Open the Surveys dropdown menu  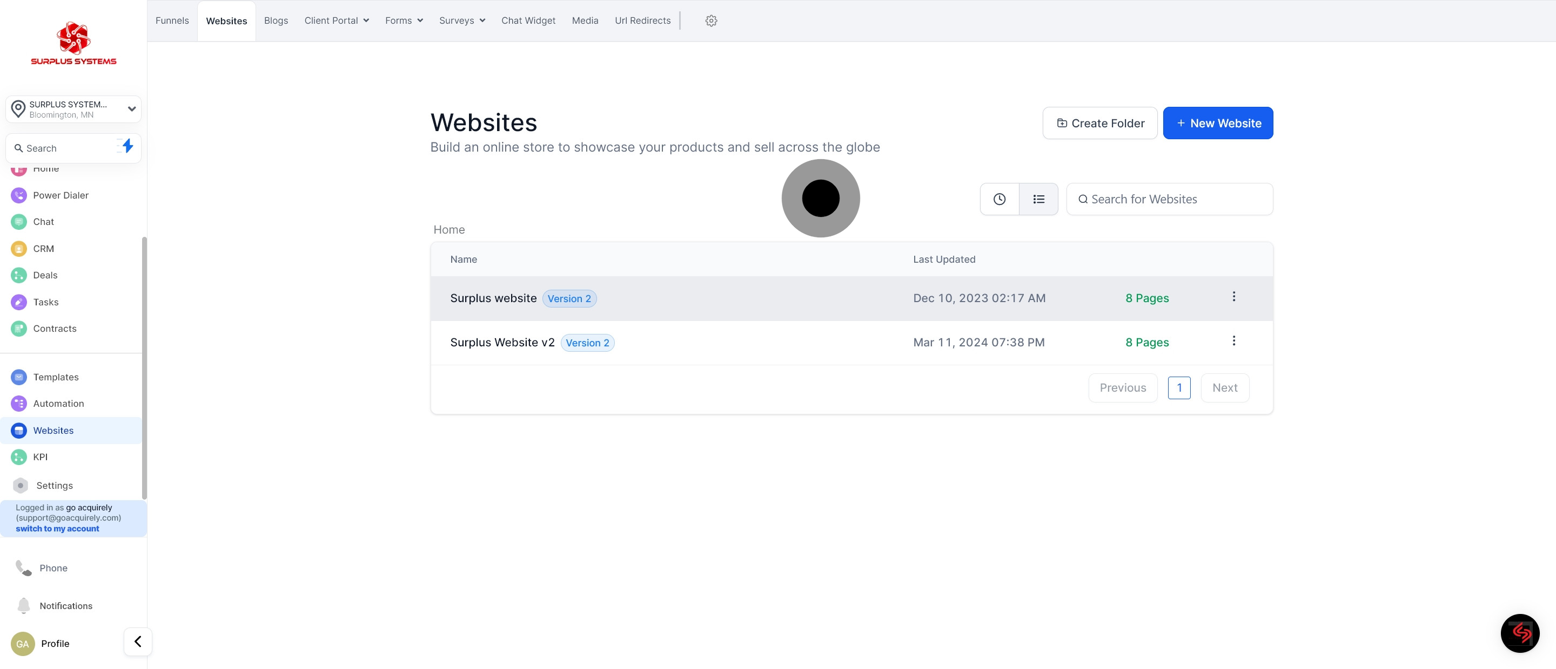(462, 21)
